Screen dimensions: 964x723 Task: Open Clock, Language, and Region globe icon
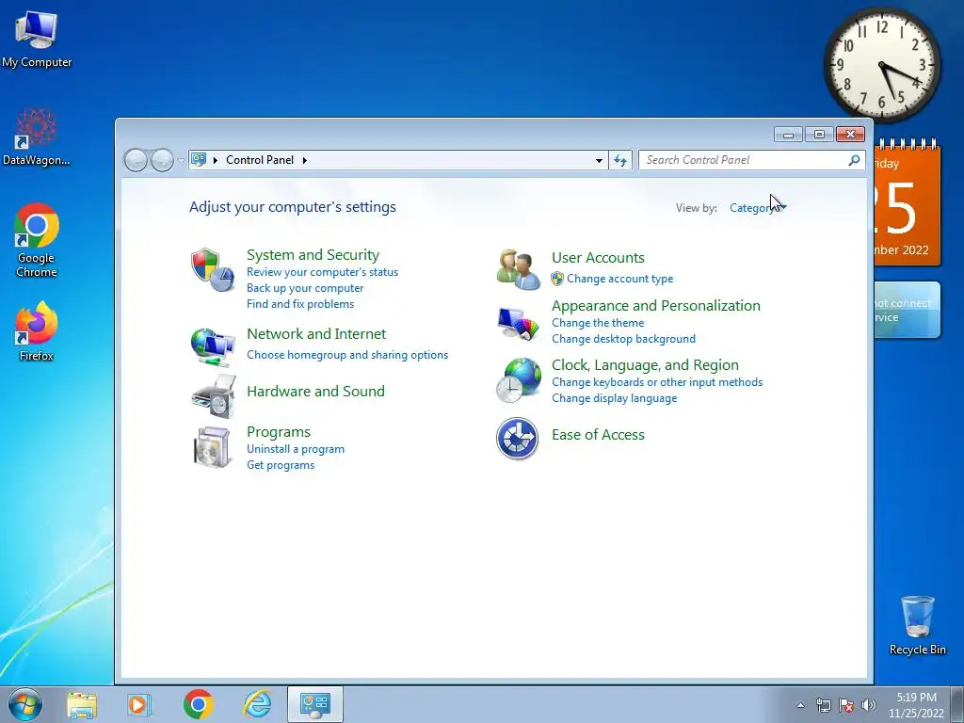(x=519, y=380)
